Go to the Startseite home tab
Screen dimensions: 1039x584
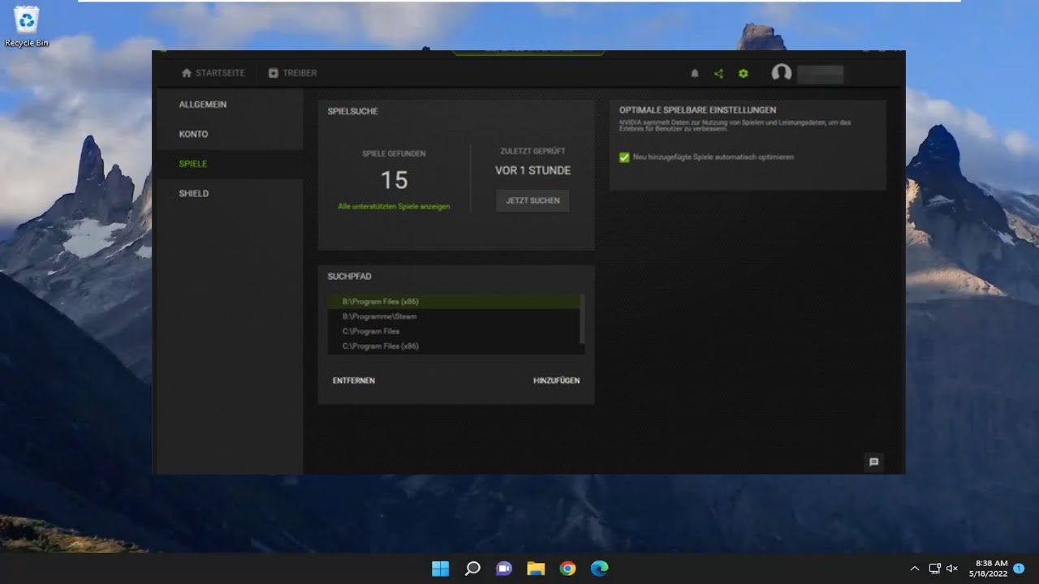click(x=213, y=73)
